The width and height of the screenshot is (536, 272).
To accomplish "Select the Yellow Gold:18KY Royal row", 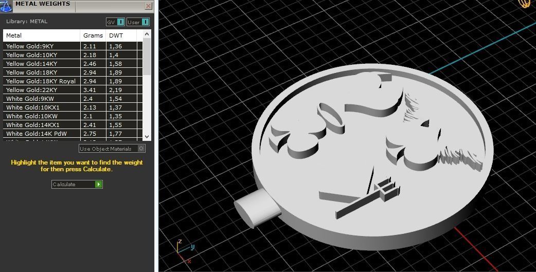I will click(73, 81).
